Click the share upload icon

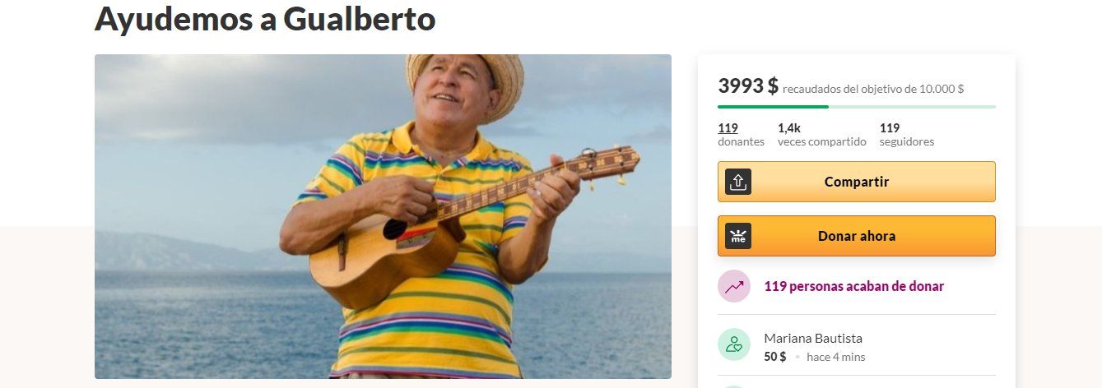coord(738,182)
